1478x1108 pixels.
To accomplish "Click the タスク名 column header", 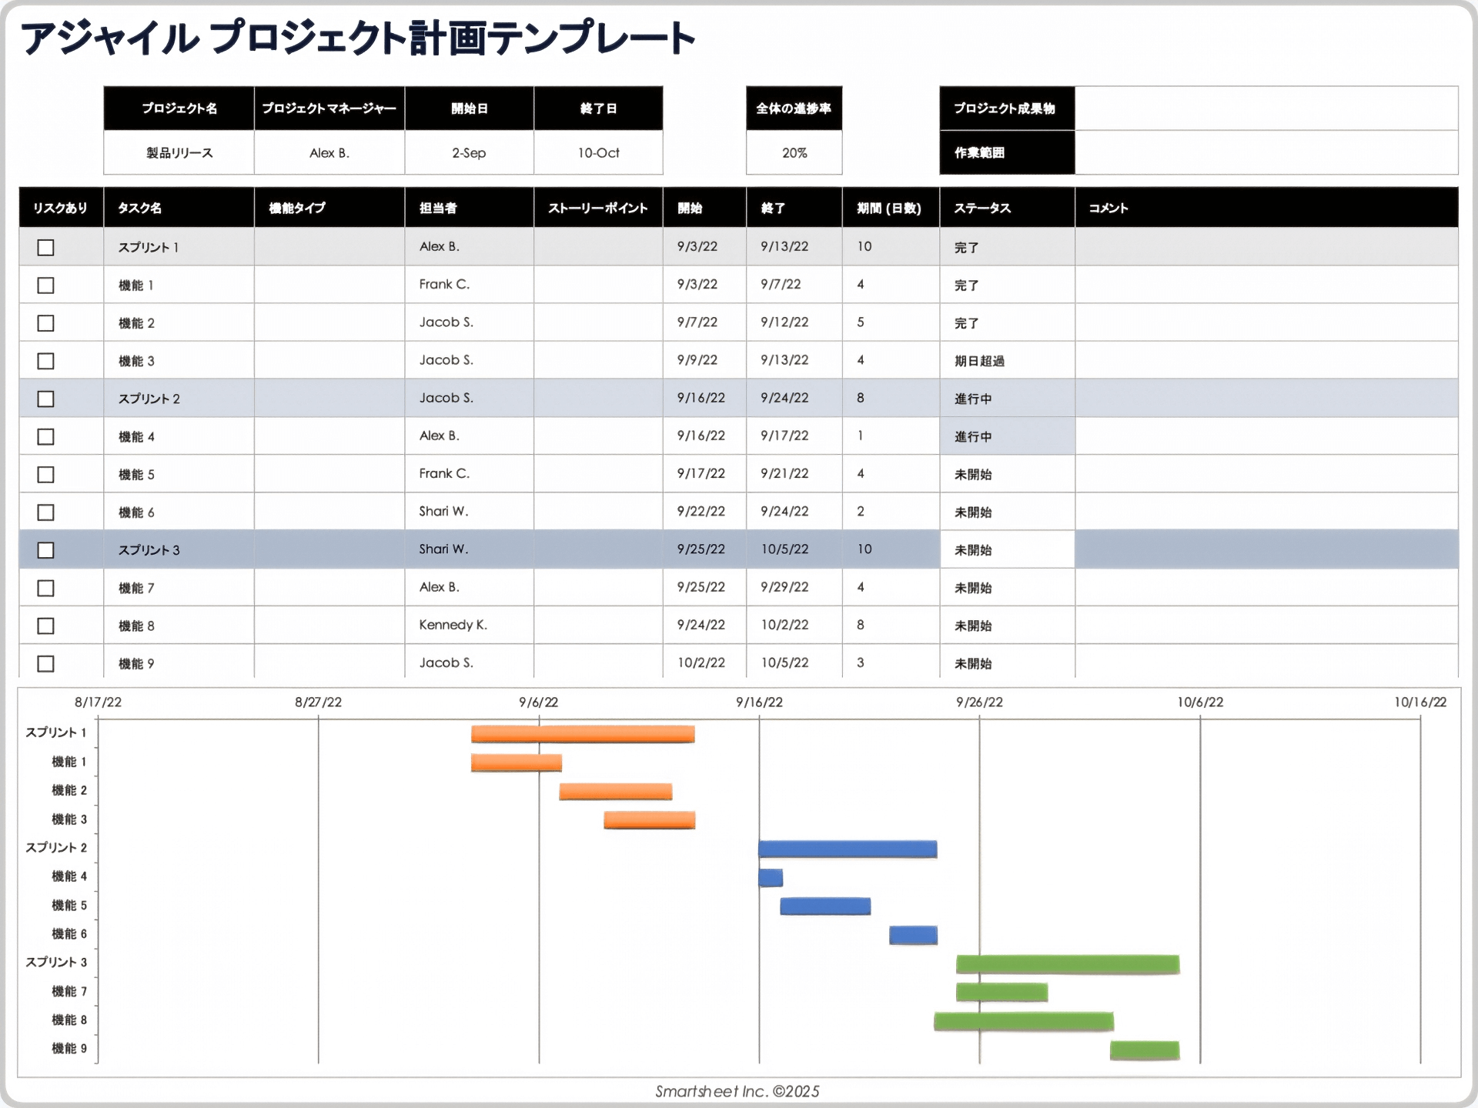I will tap(179, 208).
